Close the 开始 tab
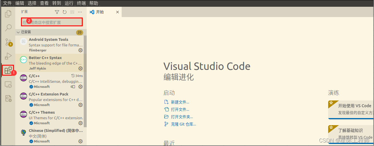Viewport: 374px width, 146px height. [118, 12]
